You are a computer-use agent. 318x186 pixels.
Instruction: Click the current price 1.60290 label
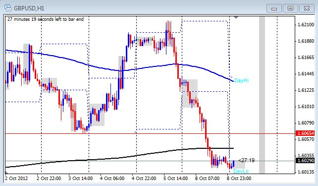[305, 161]
